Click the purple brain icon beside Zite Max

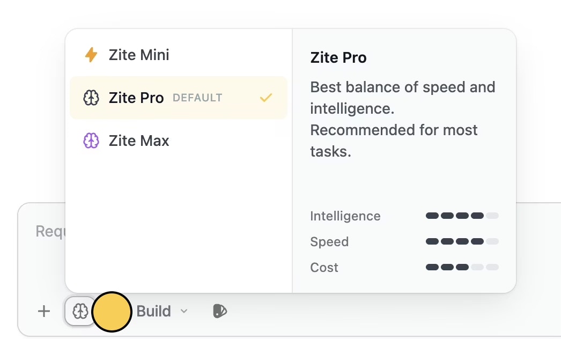(91, 141)
